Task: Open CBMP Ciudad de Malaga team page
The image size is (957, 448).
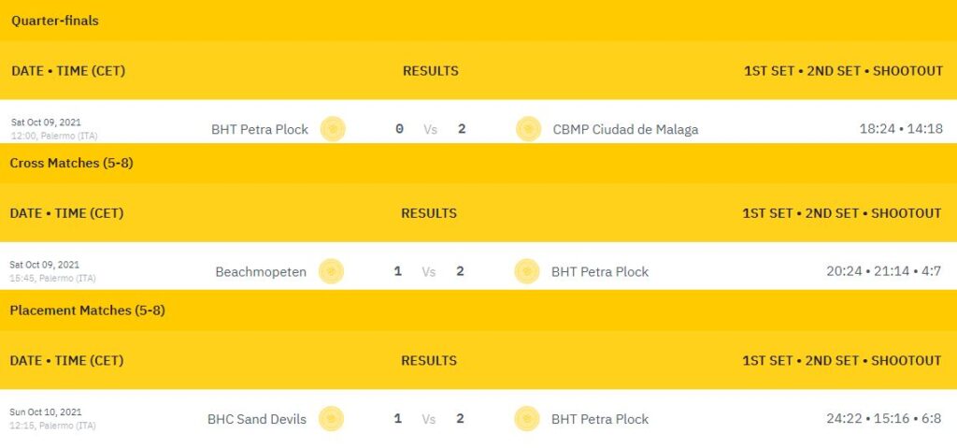Action: point(625,130)
